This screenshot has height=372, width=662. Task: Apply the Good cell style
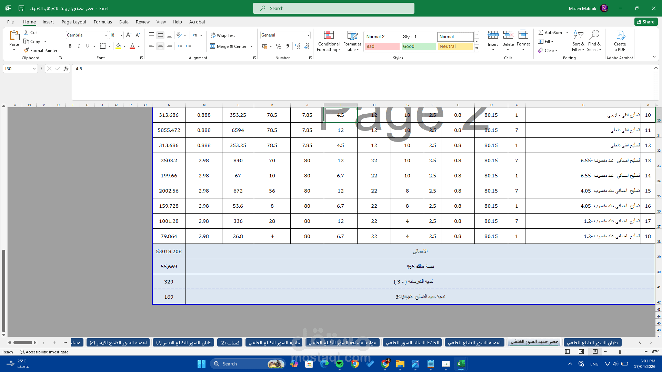[419, 46]
